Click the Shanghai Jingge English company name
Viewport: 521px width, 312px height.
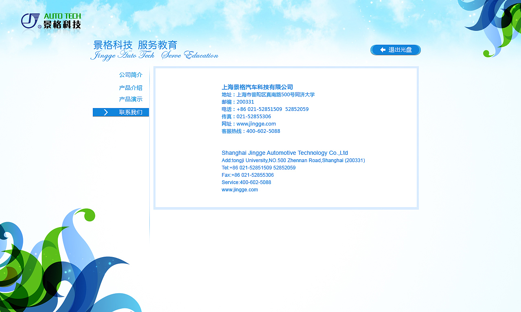point(285,153)
